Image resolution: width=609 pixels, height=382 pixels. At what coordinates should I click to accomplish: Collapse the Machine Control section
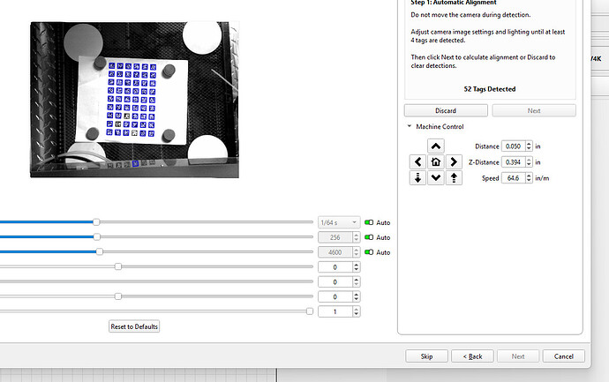tap(410, 126)
